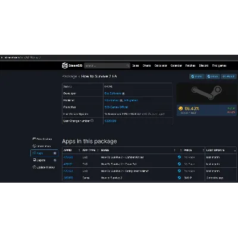Click How To Survive 2 - Crow Pet name
Viewport: 238px width, 238px height.
118,164
